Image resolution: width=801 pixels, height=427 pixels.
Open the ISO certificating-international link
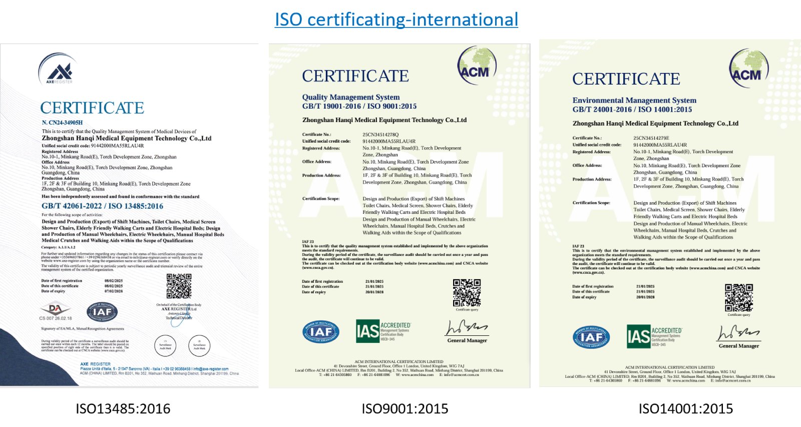396,20
